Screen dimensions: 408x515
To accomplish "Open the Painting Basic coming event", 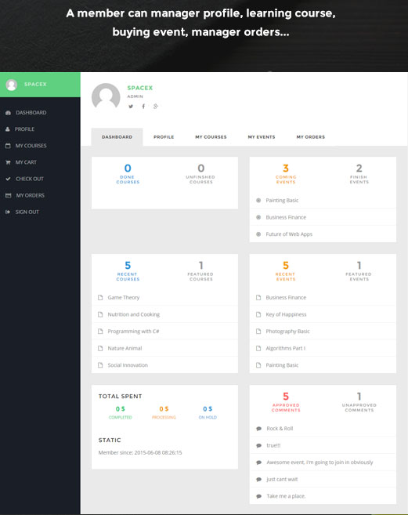I will coord(282,201).
